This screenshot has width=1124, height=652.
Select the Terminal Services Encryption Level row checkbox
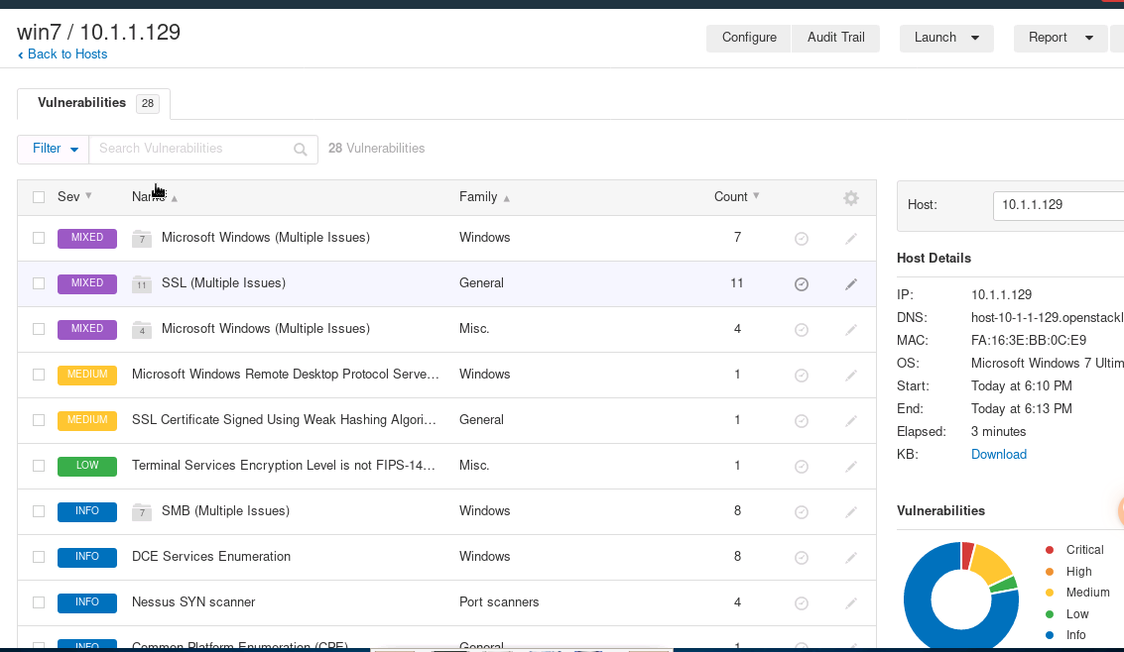pos(39,466)
